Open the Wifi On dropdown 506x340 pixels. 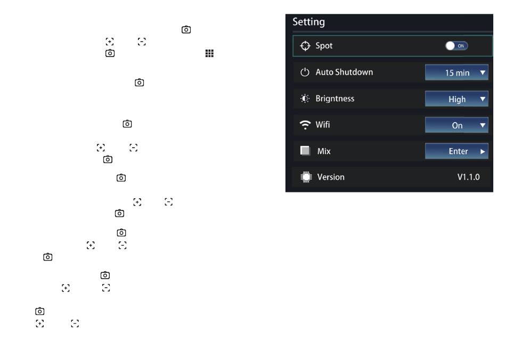click(456, 125)
